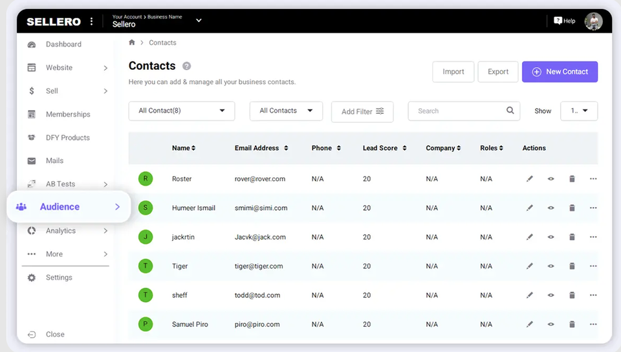Open the help question mark beside Contacts
The image size is (621, 352).
pos(186,66)
